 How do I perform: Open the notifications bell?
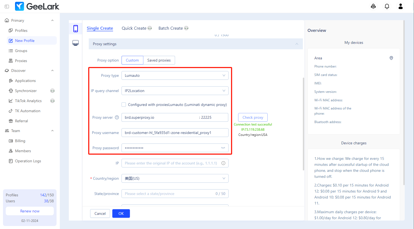pyautogui.click(x=387, y=6)
